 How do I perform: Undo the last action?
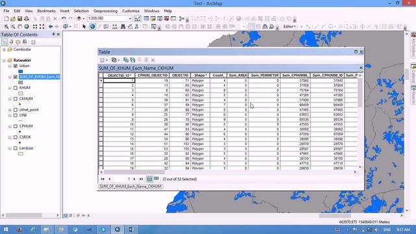coord(64,19)
